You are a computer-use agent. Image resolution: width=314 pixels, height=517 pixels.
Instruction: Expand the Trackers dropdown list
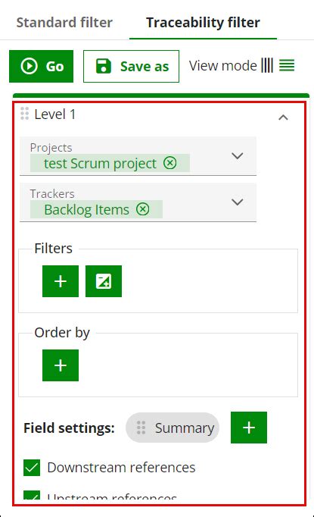pos(238,202)
